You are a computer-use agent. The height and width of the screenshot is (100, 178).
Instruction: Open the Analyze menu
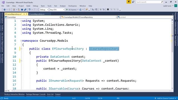(63, 6)
